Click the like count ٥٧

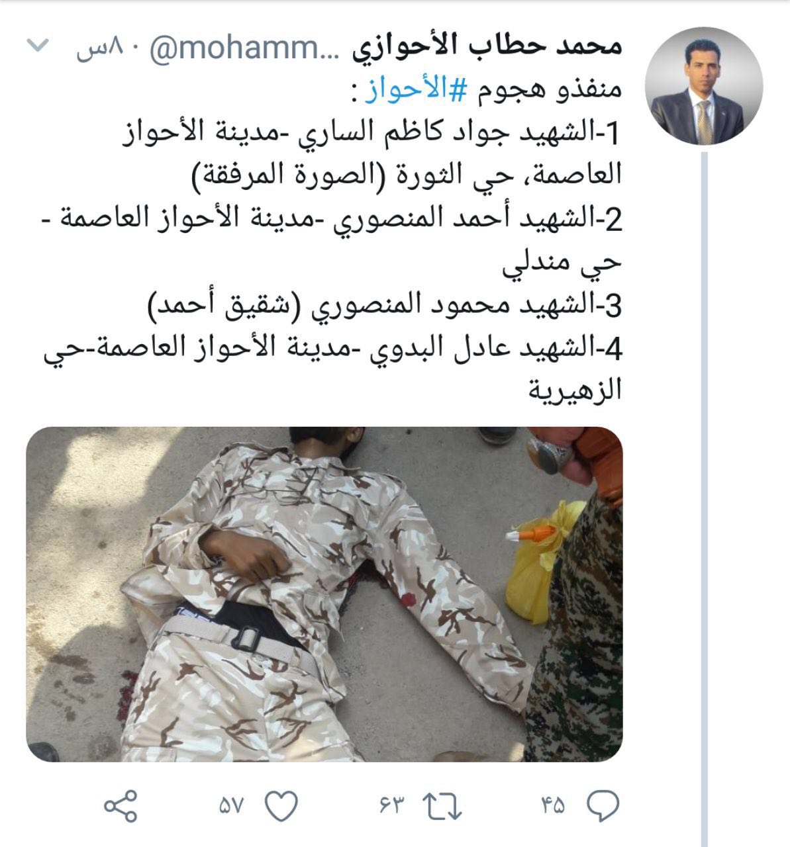click(x=231, y=806)
